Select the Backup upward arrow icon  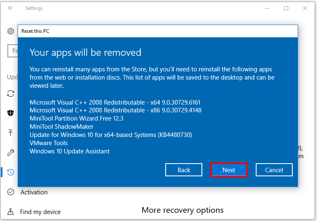pyautogui.click(x=11, y=133)
